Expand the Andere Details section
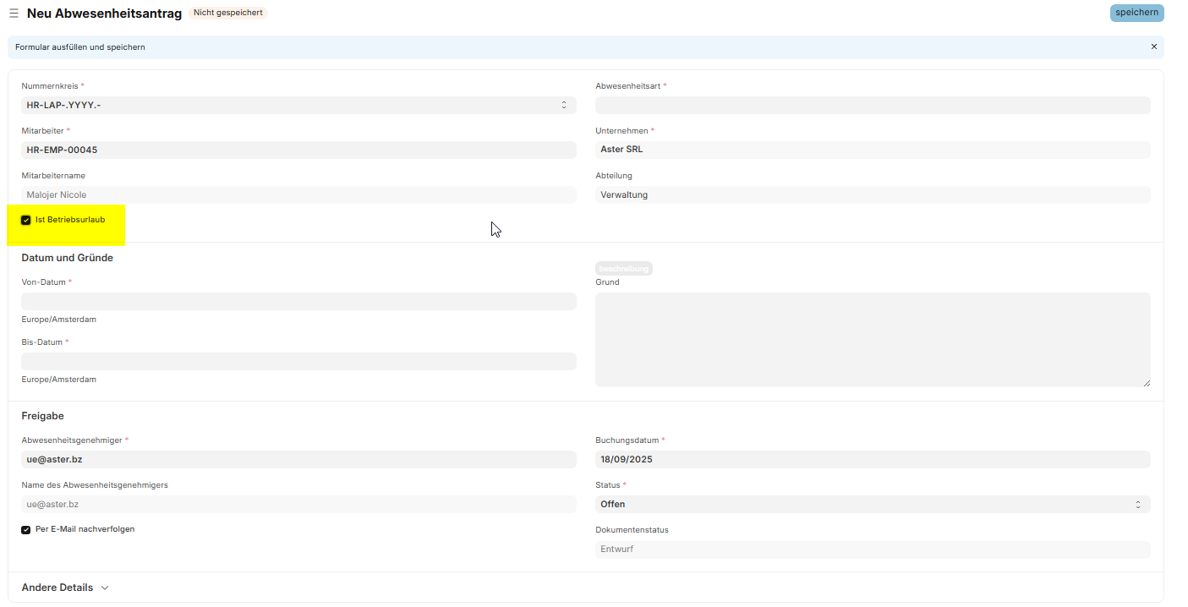The image size is (1188, 607). (65, 588)
